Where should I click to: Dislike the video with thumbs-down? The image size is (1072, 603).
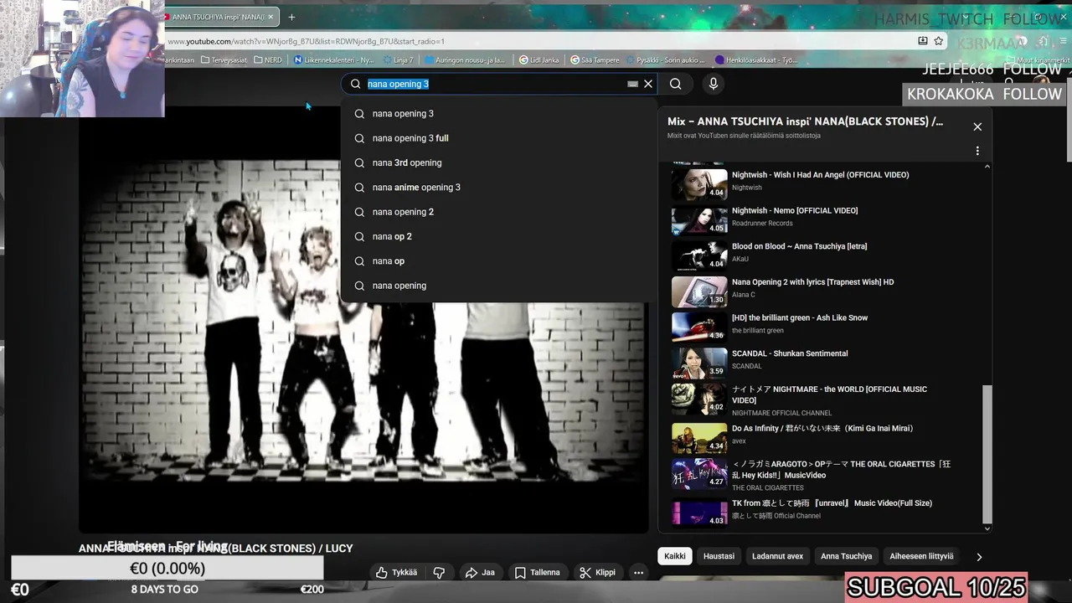439,573
